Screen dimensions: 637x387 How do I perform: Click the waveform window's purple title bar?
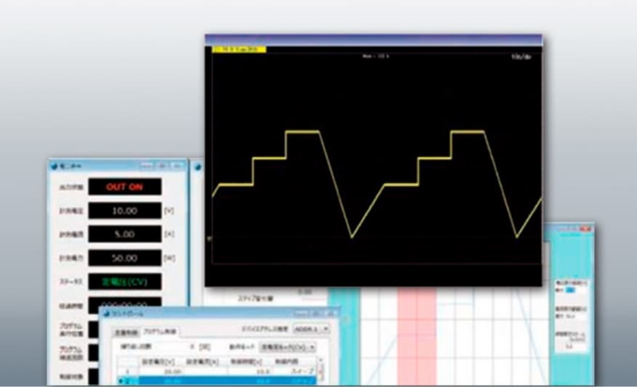point(373,40)
